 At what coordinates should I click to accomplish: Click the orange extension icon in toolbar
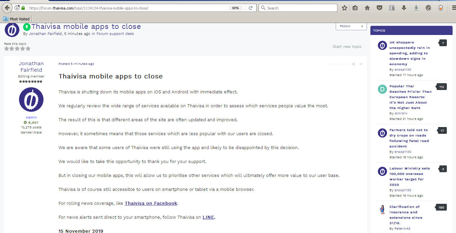(x=441, y=8)
